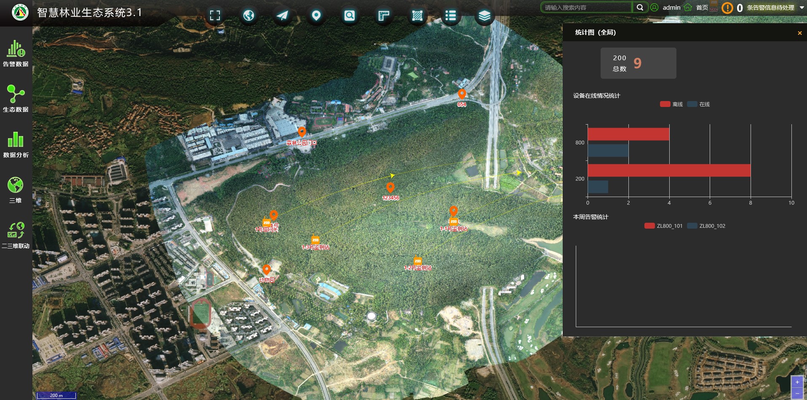Image resolution: width=807 pixels, height=400 pixels.
Task: Toggle ZL800_101 legend in weekly alarm chart
Action: 663,226
